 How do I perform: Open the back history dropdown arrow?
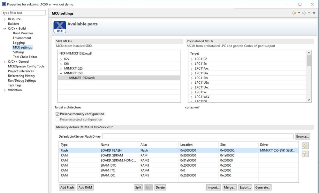click(299, 13)
